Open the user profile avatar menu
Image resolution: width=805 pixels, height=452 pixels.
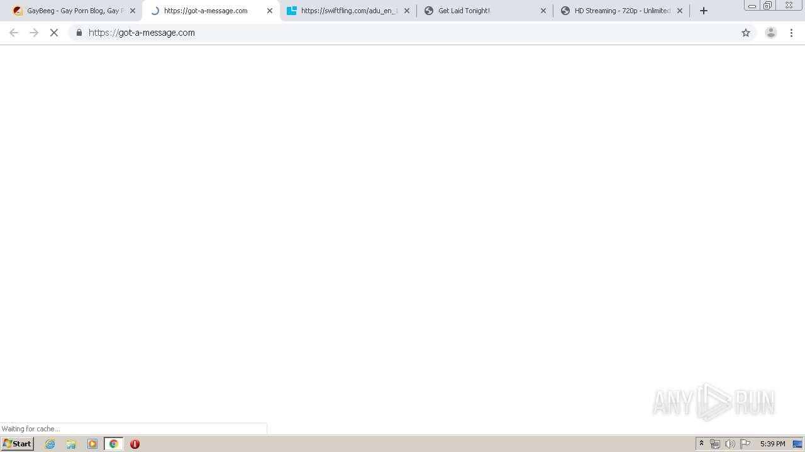771,33
